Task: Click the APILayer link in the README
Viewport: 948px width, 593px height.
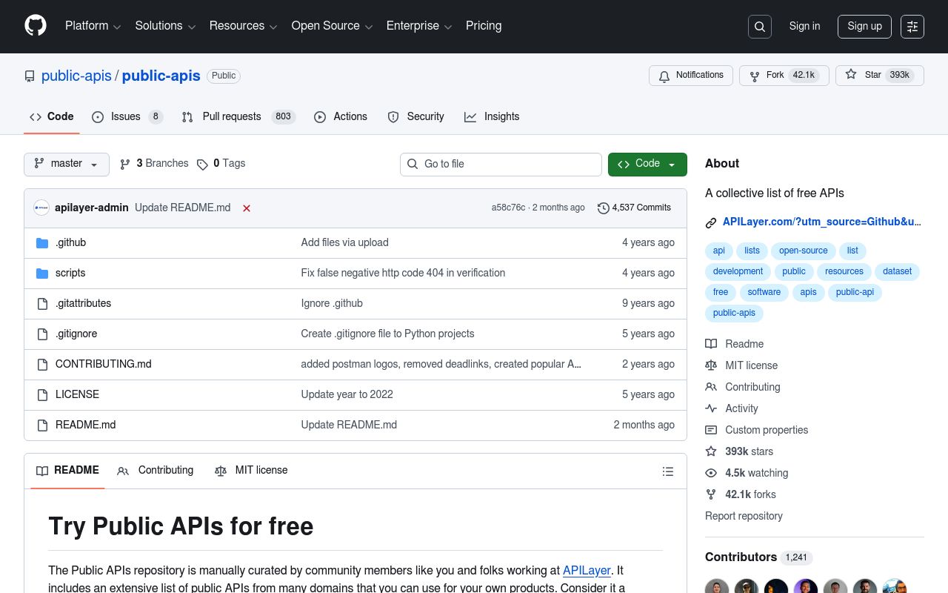Action: click(587, 571)
